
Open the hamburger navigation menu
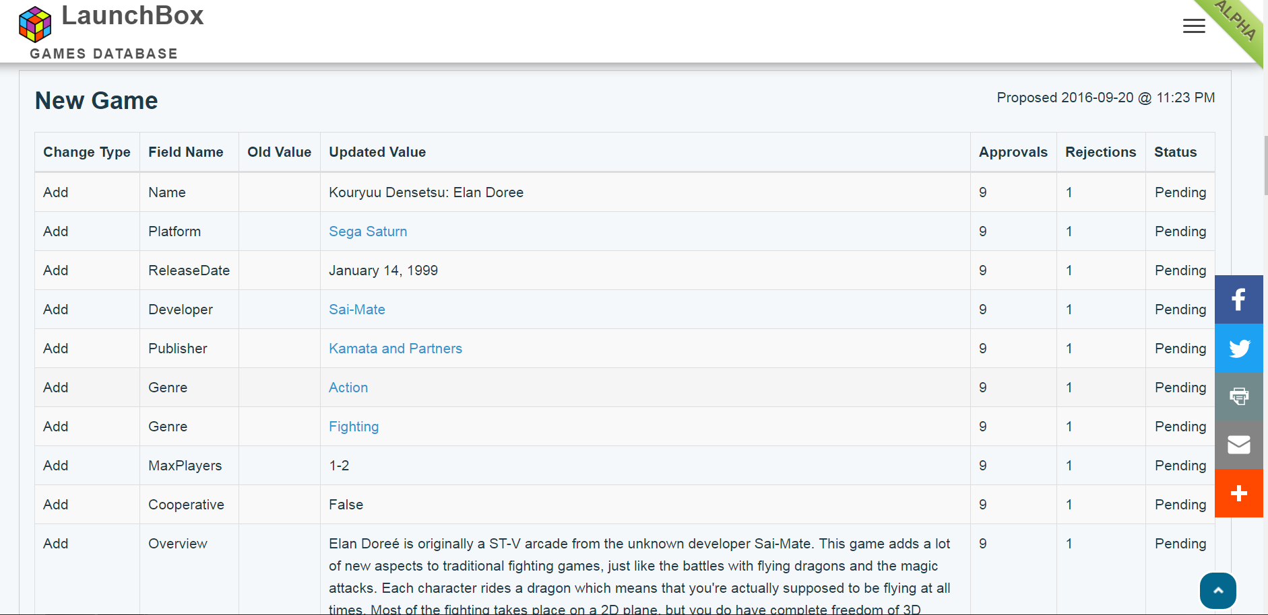click(x=1194, y=26)
